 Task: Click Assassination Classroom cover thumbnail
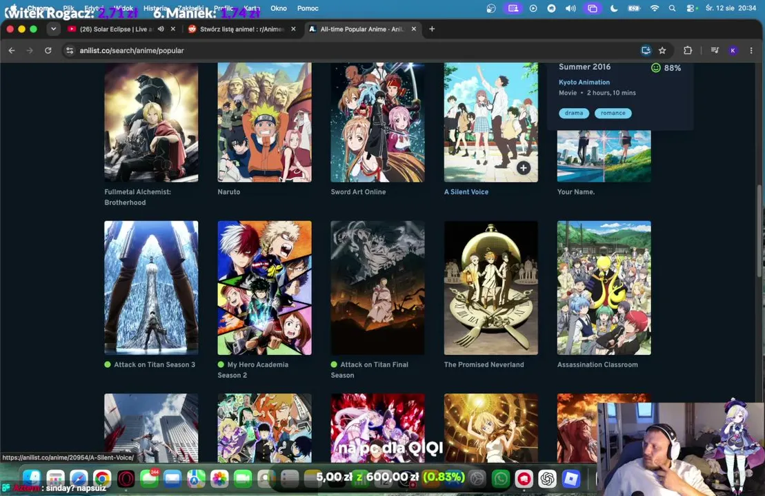(604, 288)
